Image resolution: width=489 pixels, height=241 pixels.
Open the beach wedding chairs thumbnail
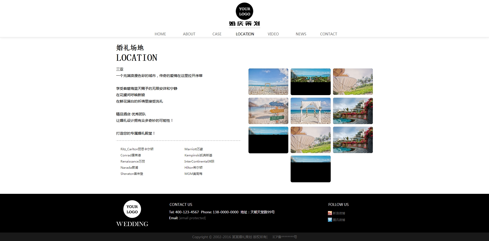coord(268,82)
